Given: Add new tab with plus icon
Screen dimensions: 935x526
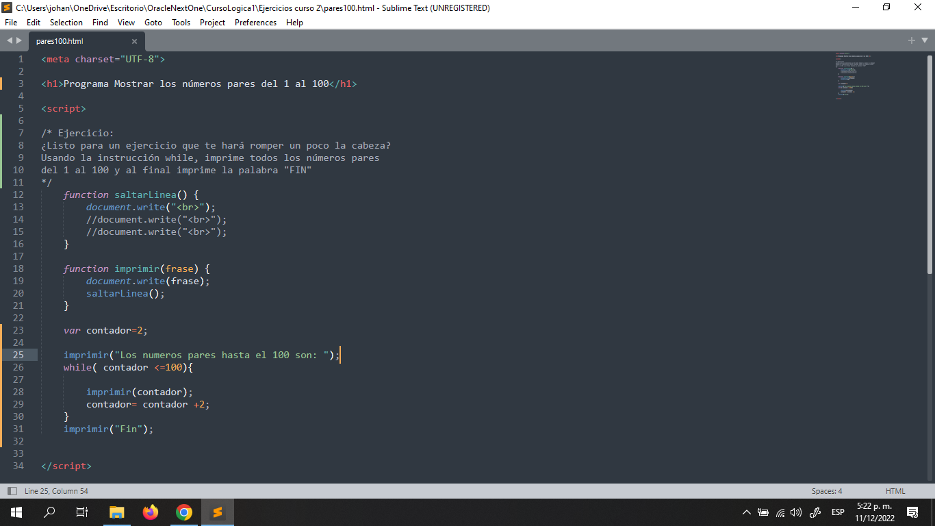Looking at the screenshot, I should pyautogui.click(x=912, y=40).
